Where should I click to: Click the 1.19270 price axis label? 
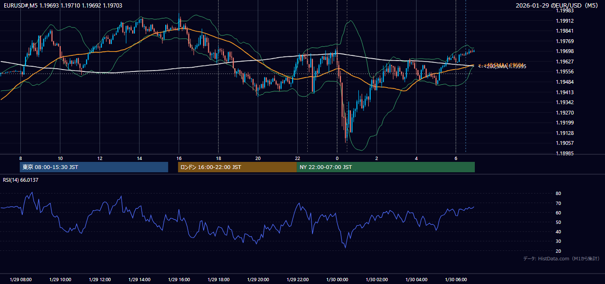click(564, 113)
